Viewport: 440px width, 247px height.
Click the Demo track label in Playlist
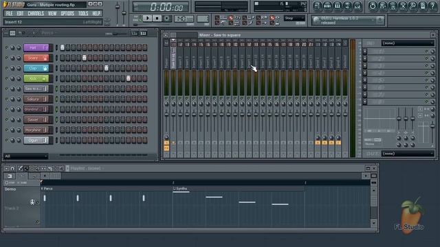pos(10,189)
